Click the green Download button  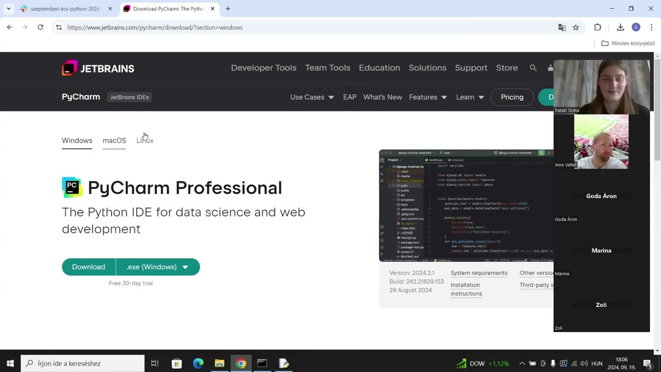click(88, 267)
